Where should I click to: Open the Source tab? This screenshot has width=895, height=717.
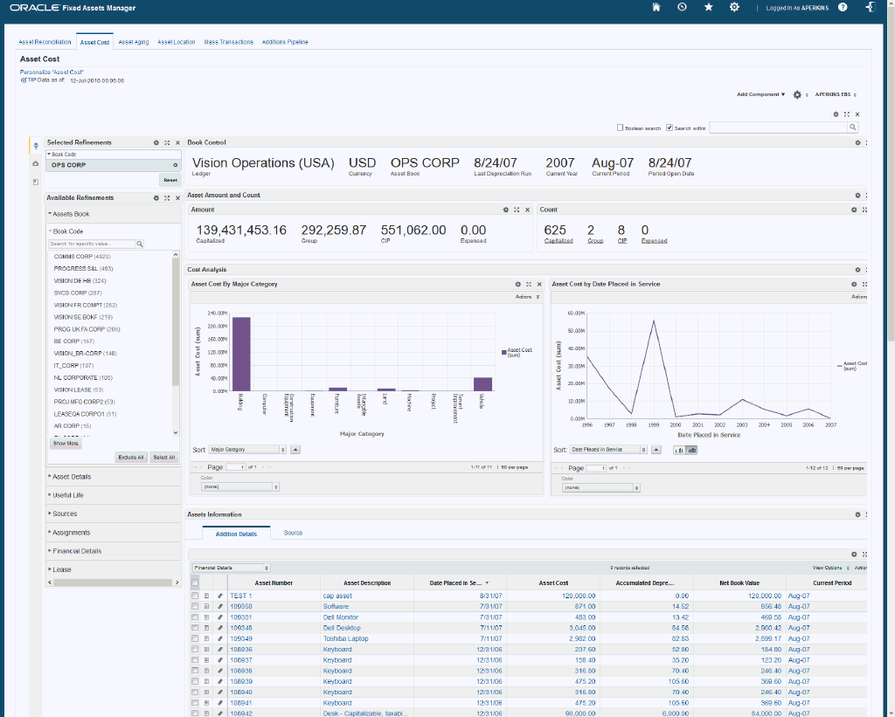(x=293, y=533)
